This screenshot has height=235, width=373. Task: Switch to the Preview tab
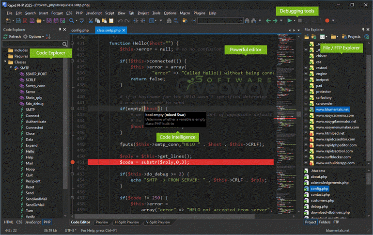(x=102, y=222)
